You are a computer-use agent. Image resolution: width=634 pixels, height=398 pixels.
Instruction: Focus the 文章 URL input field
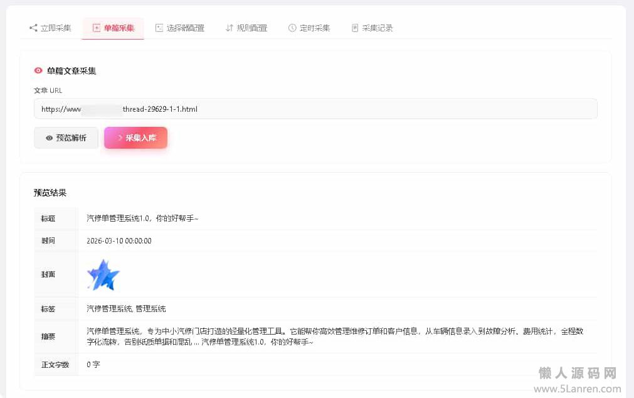(315, 109)
